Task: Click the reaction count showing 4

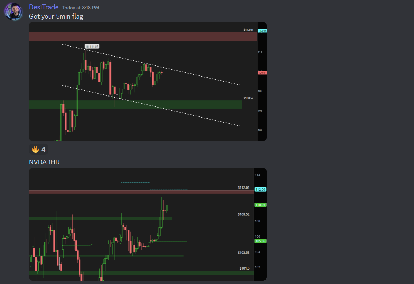Action: point(43,149)
